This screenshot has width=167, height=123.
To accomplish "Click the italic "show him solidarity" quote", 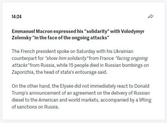I will [x=67, y=58].
